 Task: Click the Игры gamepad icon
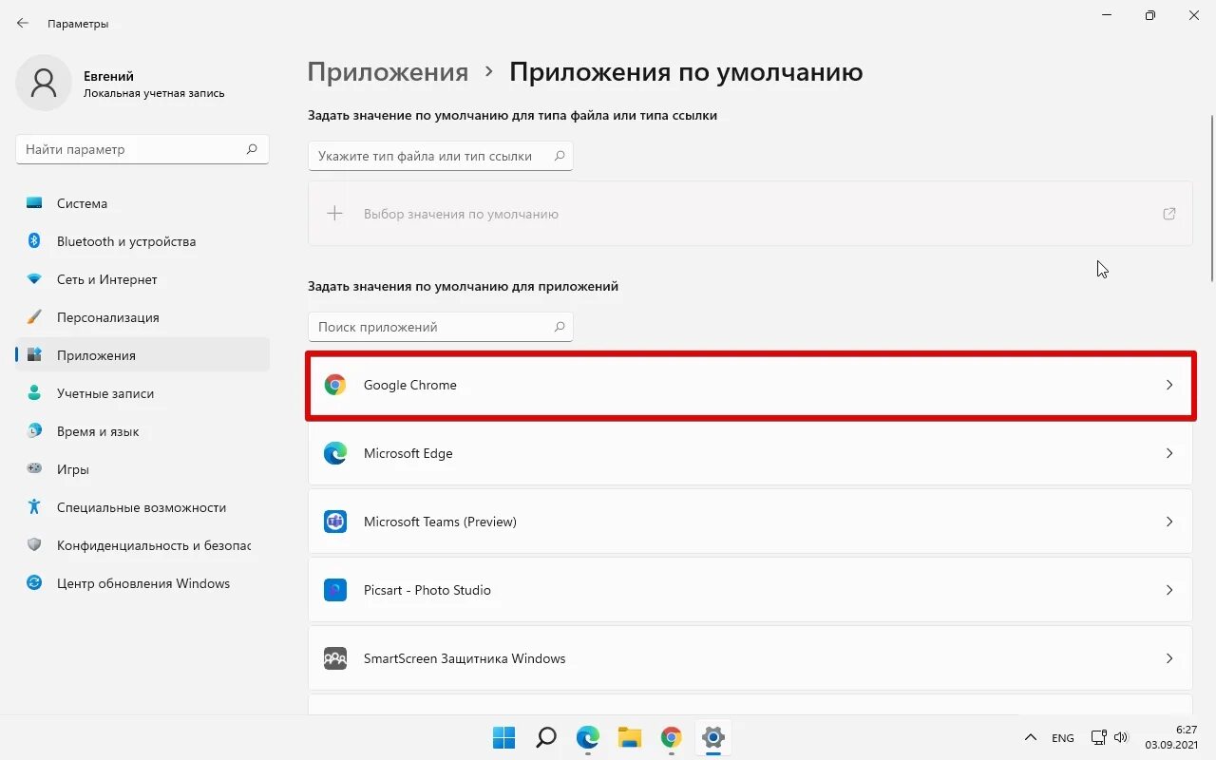[x=34, y=469]
